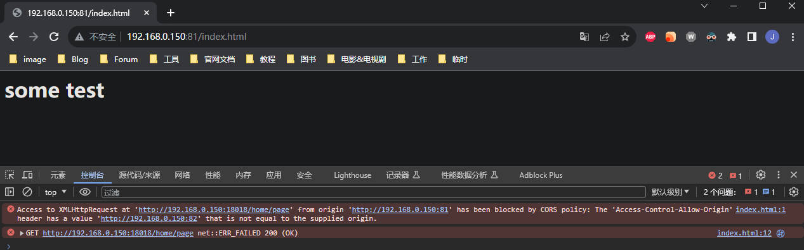Bookmark this page with the star icon

[x=625, y=37]
